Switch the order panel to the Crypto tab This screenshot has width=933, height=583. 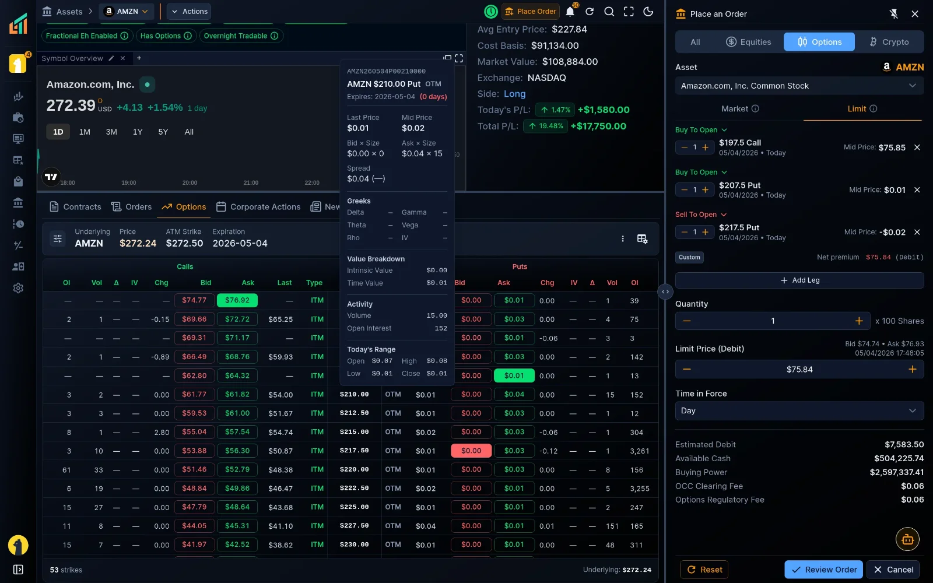point(889,42)
